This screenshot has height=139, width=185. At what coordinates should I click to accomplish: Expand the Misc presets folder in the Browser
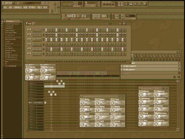tap(10, 39)
